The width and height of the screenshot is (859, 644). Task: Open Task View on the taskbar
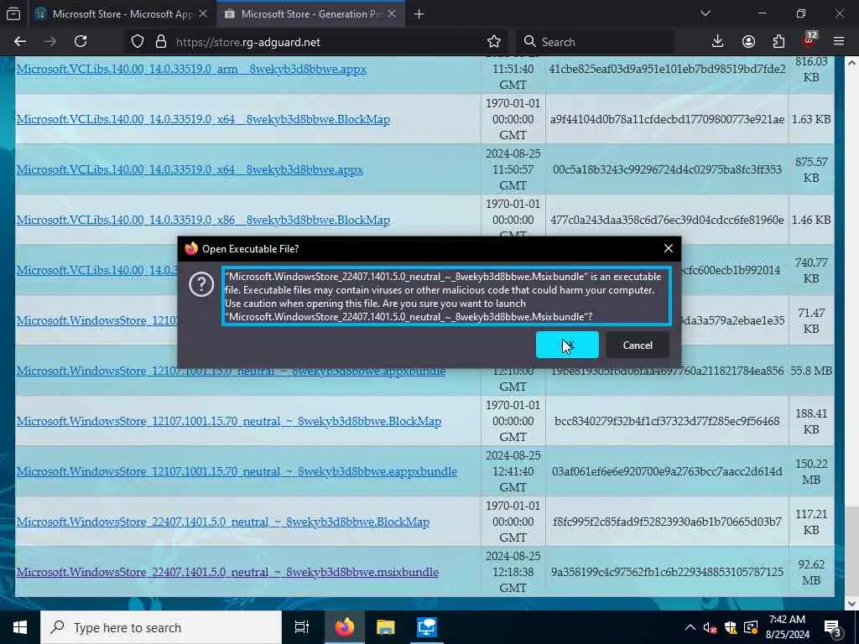tap(302, 627)
